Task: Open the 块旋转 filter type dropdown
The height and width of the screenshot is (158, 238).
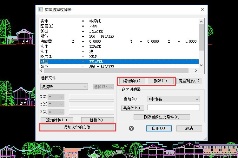Action: point(64,87)
